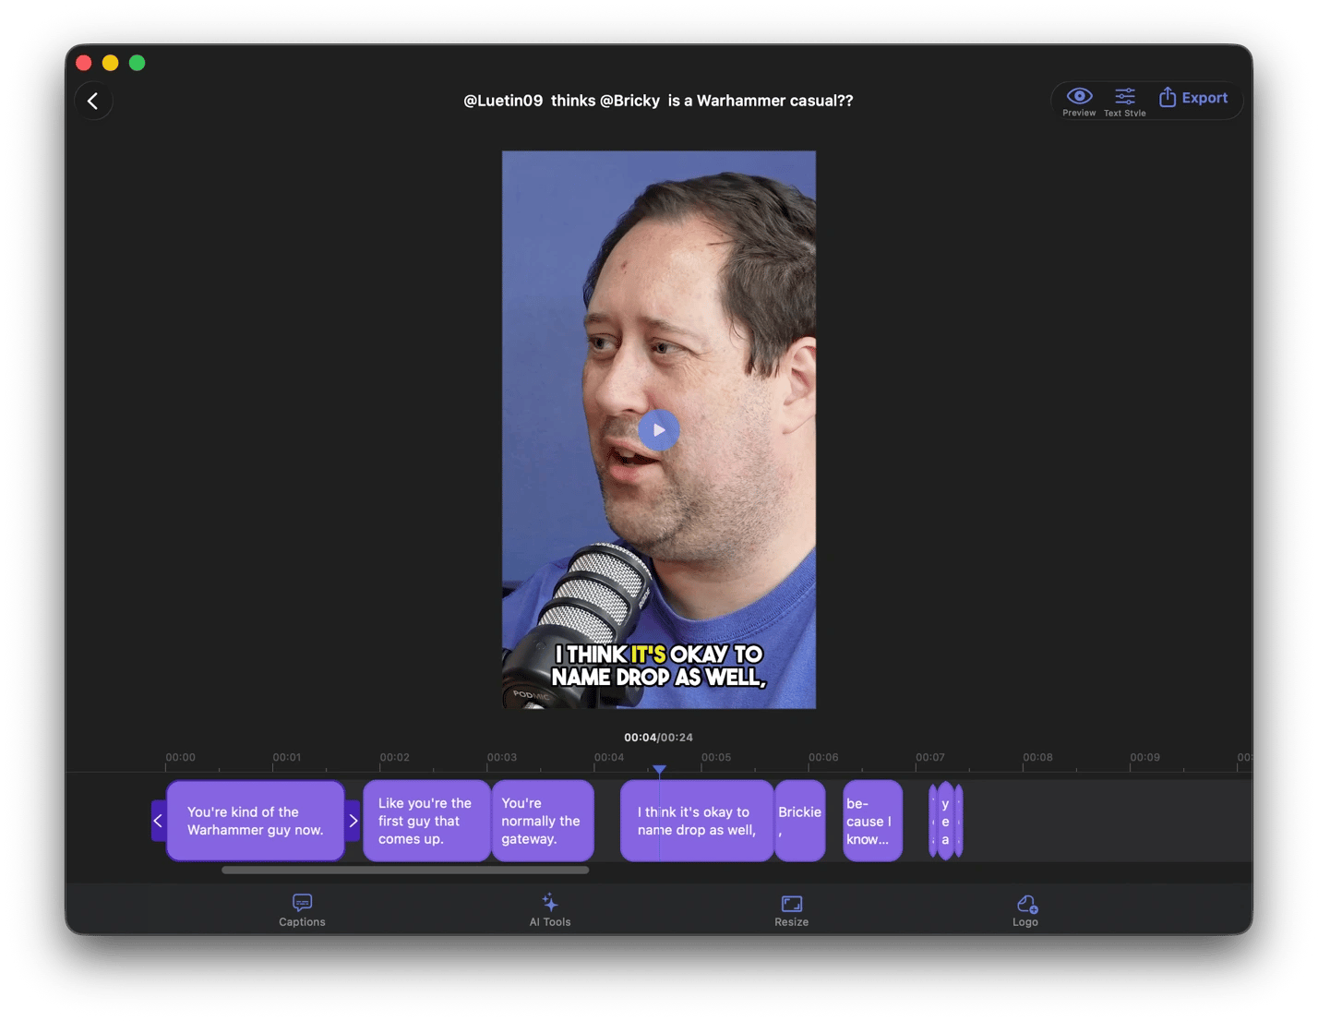Click the 00:04/00:24 time display

658,738
